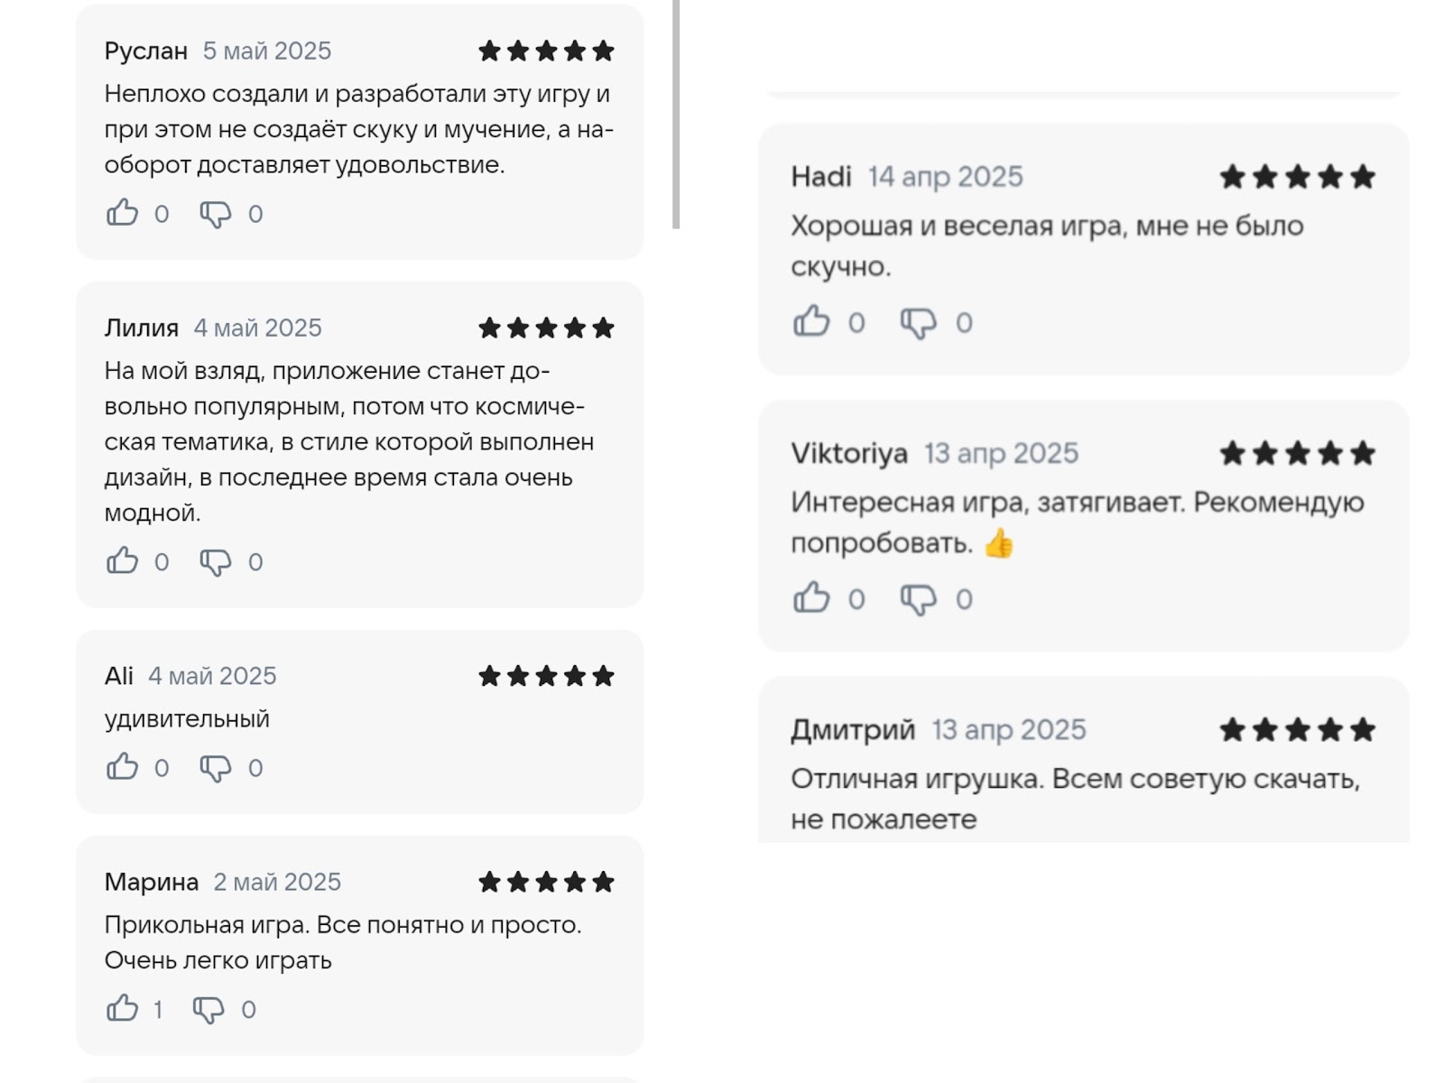This screenshot has width=1444, height=1083.
Task: Thumbs up Viktoriya's review
Action: click(x=811, y=597)
